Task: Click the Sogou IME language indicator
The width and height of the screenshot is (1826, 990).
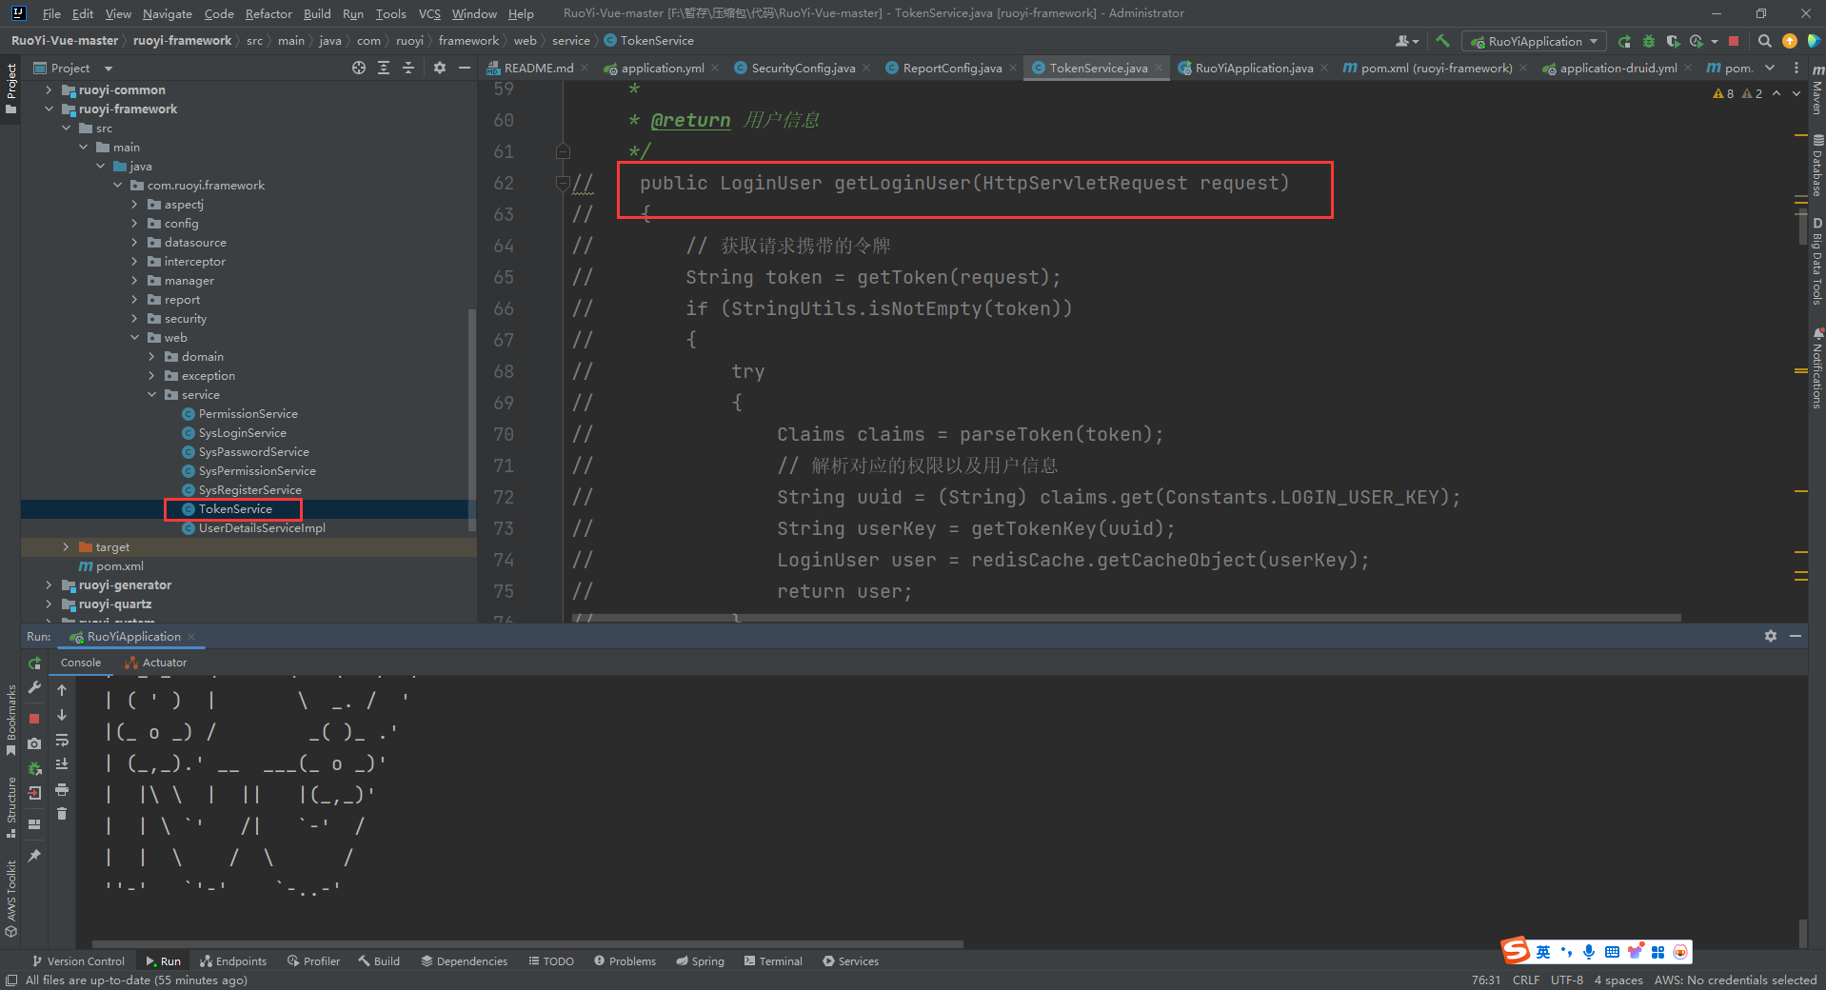Action: pos(1543,952)
